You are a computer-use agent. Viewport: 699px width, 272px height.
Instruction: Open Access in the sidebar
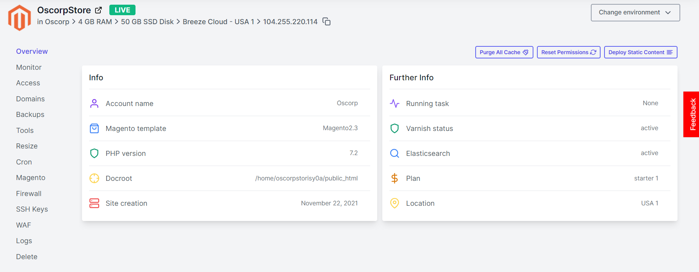point(28,83)
